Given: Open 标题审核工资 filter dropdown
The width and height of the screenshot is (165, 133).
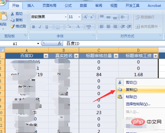Looking at the screenshot, I should 156,56.
